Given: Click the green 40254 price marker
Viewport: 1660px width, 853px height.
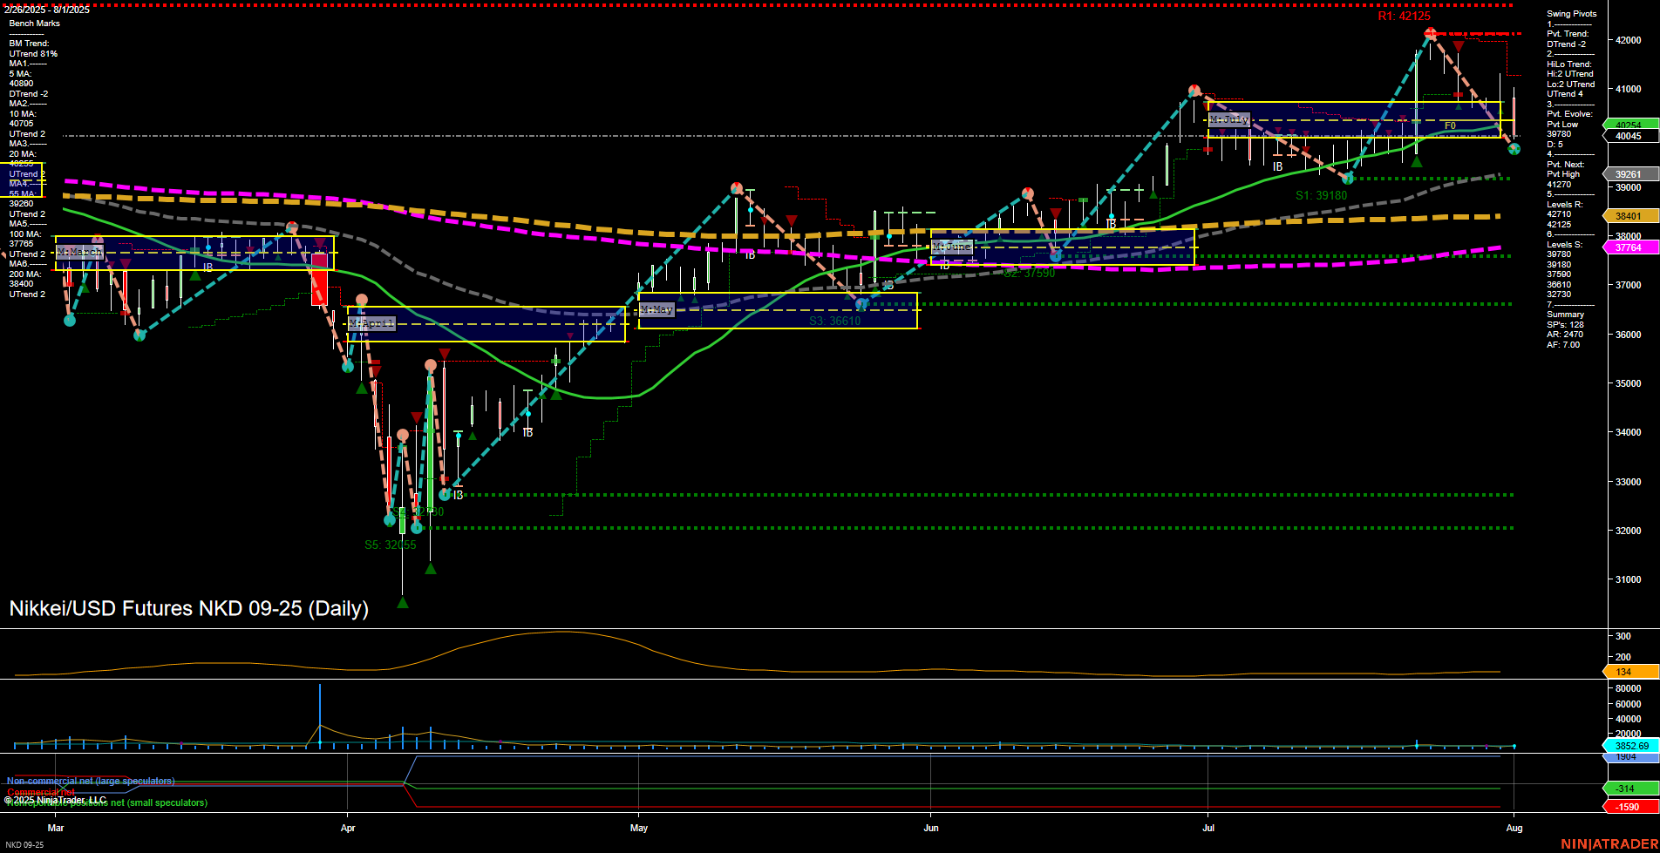Looking at the screenshot, I should click(x=1630, y=125).
